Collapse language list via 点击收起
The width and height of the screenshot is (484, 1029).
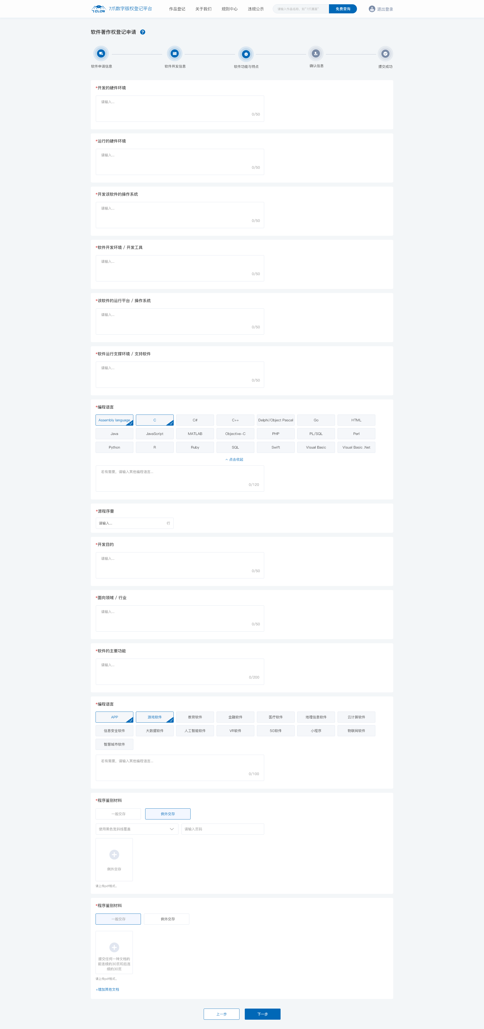point(234,459)
